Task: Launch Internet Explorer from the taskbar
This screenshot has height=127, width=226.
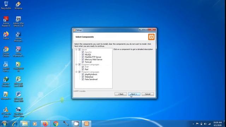Action: [15, 124]
